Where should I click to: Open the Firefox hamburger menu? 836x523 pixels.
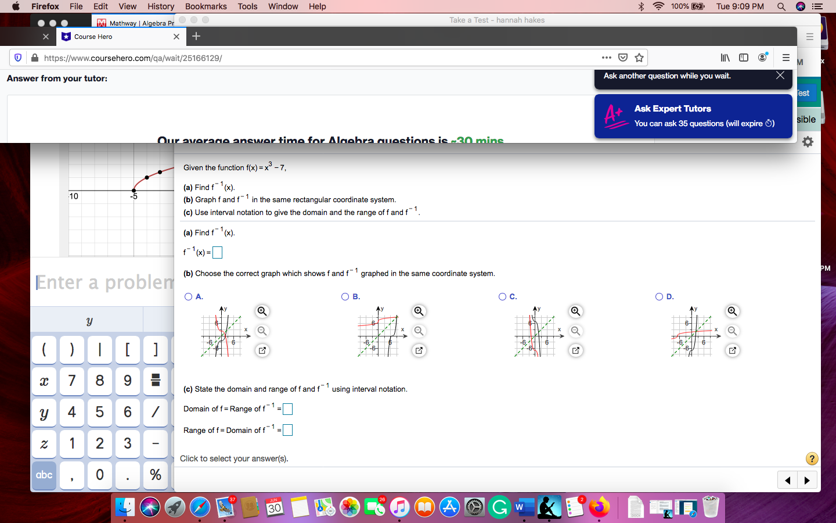[785, 58]
